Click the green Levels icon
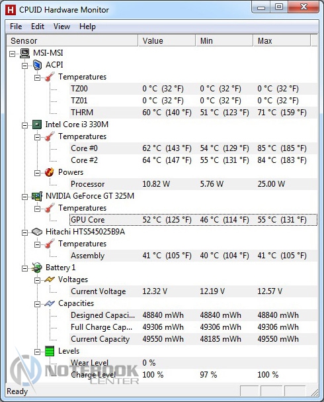The height and width of the screenshot is (402, 324). (50, 351)
